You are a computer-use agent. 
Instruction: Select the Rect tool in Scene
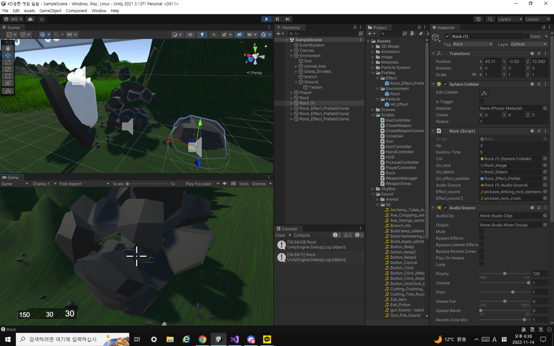coord(8,76)
